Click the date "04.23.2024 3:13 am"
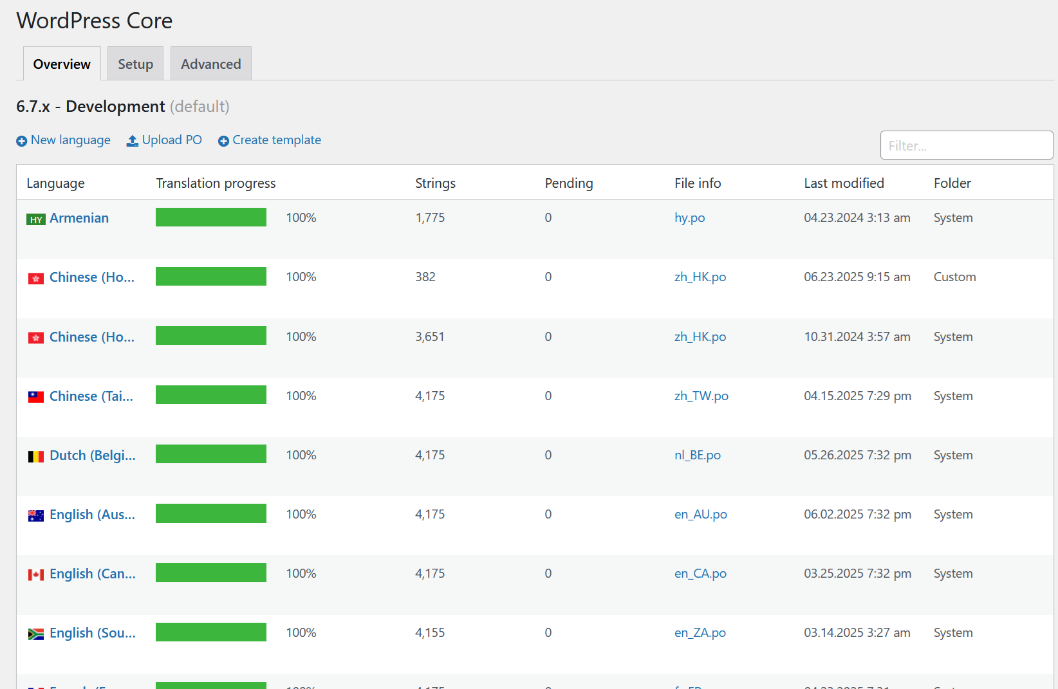The width and height of the screenshot is (1058, 689). click(x=857, y=218)
